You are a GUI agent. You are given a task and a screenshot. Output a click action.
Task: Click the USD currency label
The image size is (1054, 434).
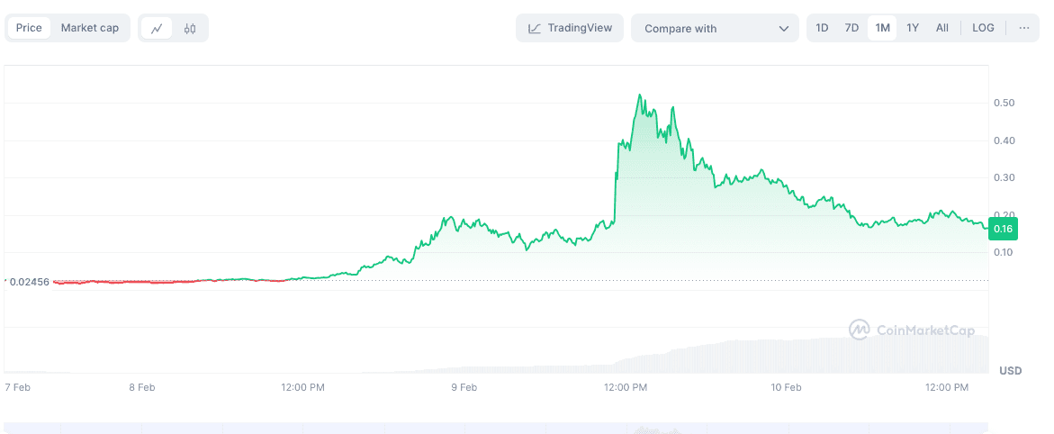1010,371
